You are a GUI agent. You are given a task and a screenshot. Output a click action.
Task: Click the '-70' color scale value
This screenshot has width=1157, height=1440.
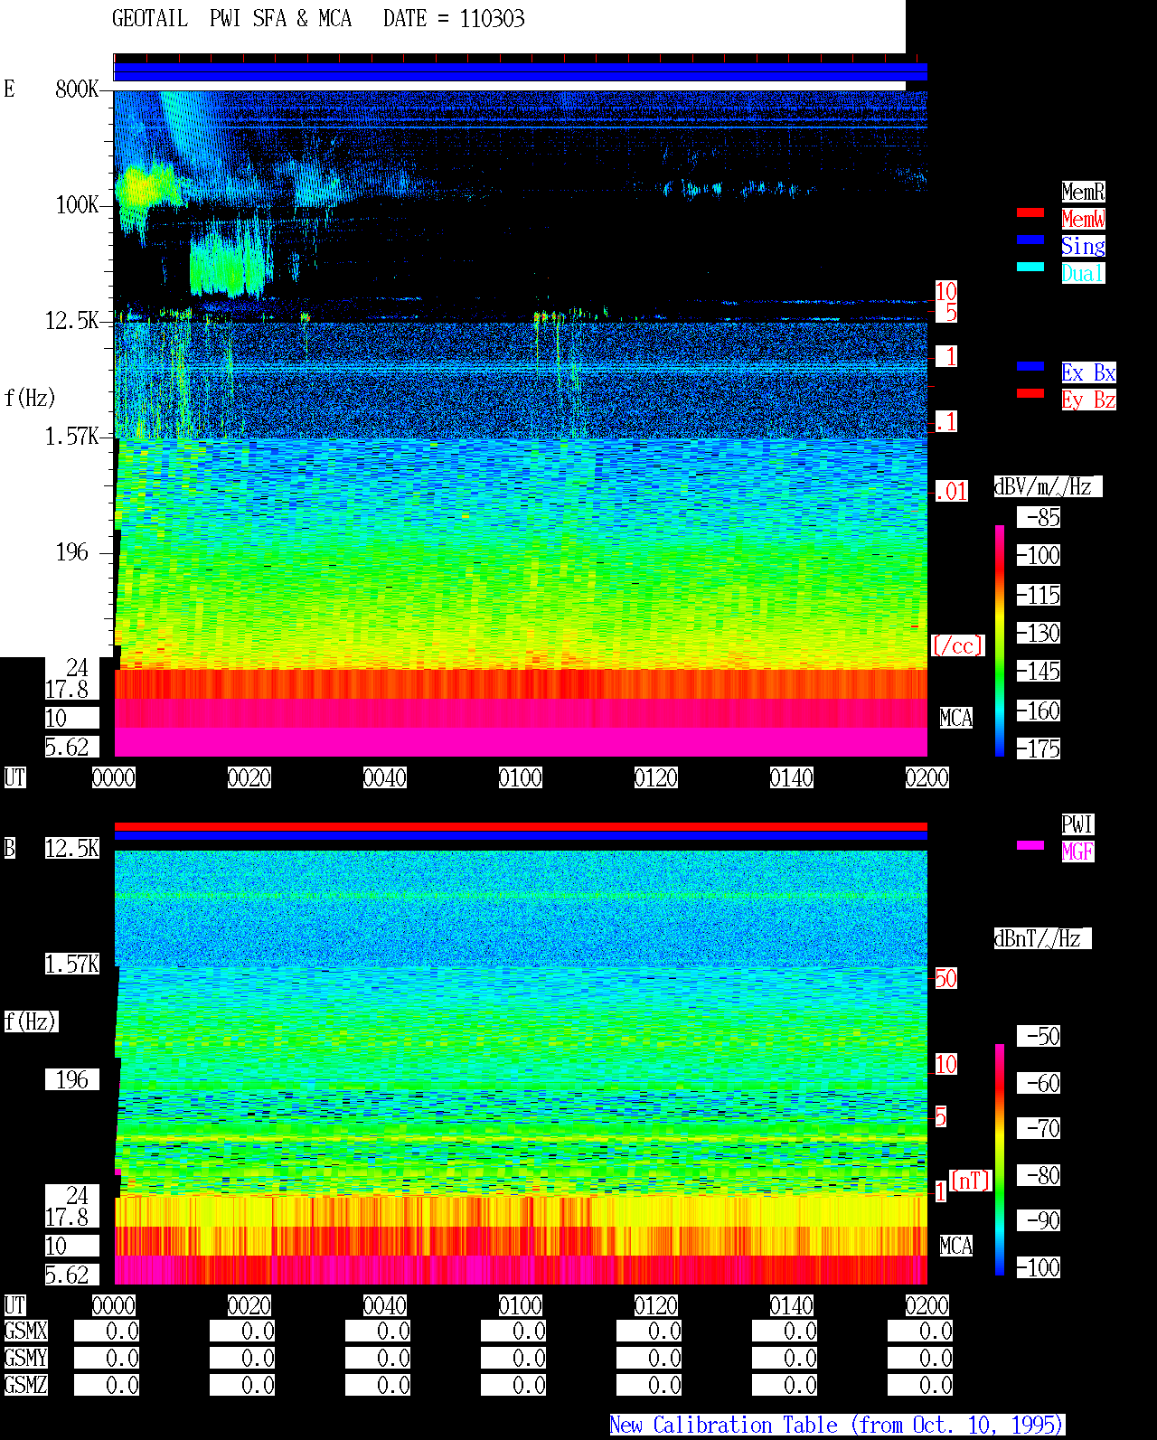[1039, 1128]
